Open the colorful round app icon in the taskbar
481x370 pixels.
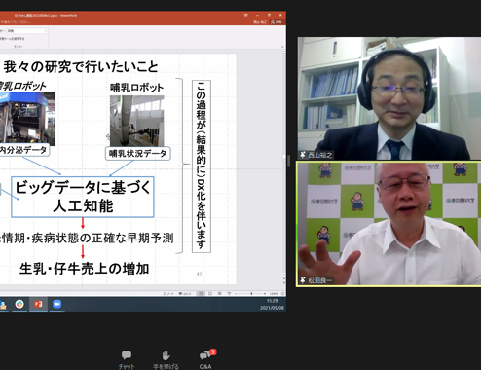coord(19,304)
